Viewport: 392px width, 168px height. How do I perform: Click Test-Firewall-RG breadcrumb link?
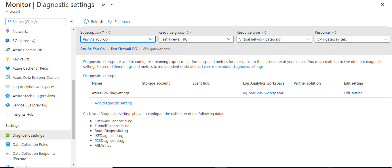[x=124, y=49]
